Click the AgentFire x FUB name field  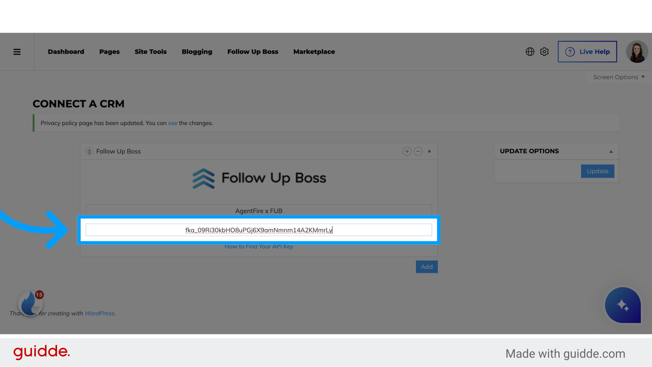tap(259, 211)
